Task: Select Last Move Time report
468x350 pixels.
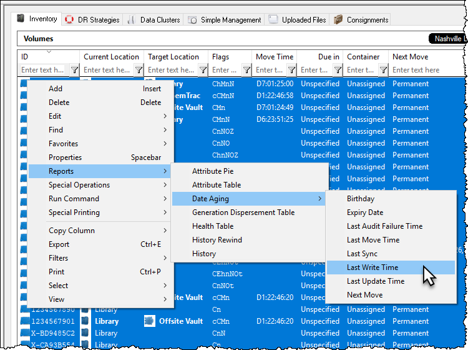Action: [x=391, y=240]
